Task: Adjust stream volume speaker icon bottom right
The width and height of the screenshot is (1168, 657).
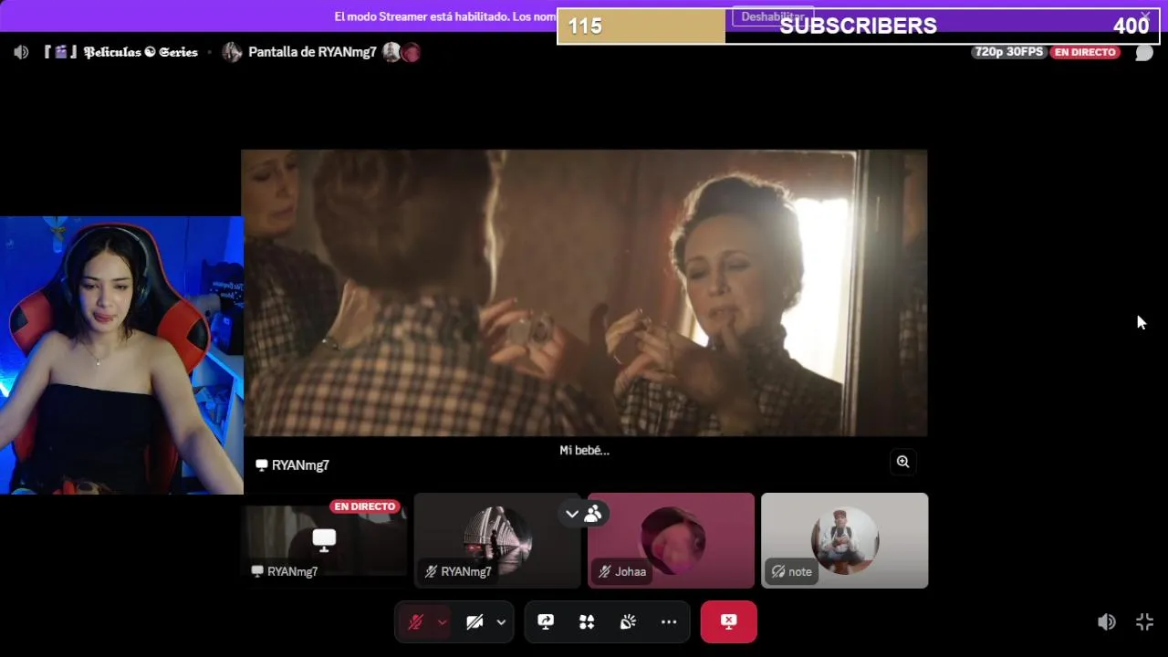Action: tap(1106, 622)
